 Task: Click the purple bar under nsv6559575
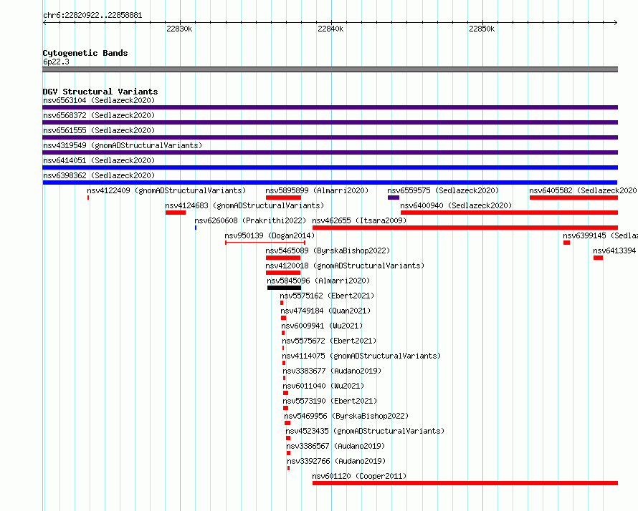(394, 198)
